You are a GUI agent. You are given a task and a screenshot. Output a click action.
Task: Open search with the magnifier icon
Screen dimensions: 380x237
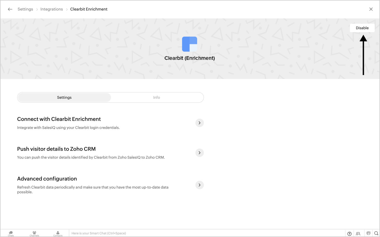point(376,233)
